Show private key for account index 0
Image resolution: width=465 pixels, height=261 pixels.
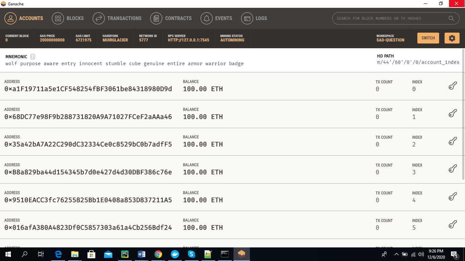pyautogui.click(x=452, y=85)
